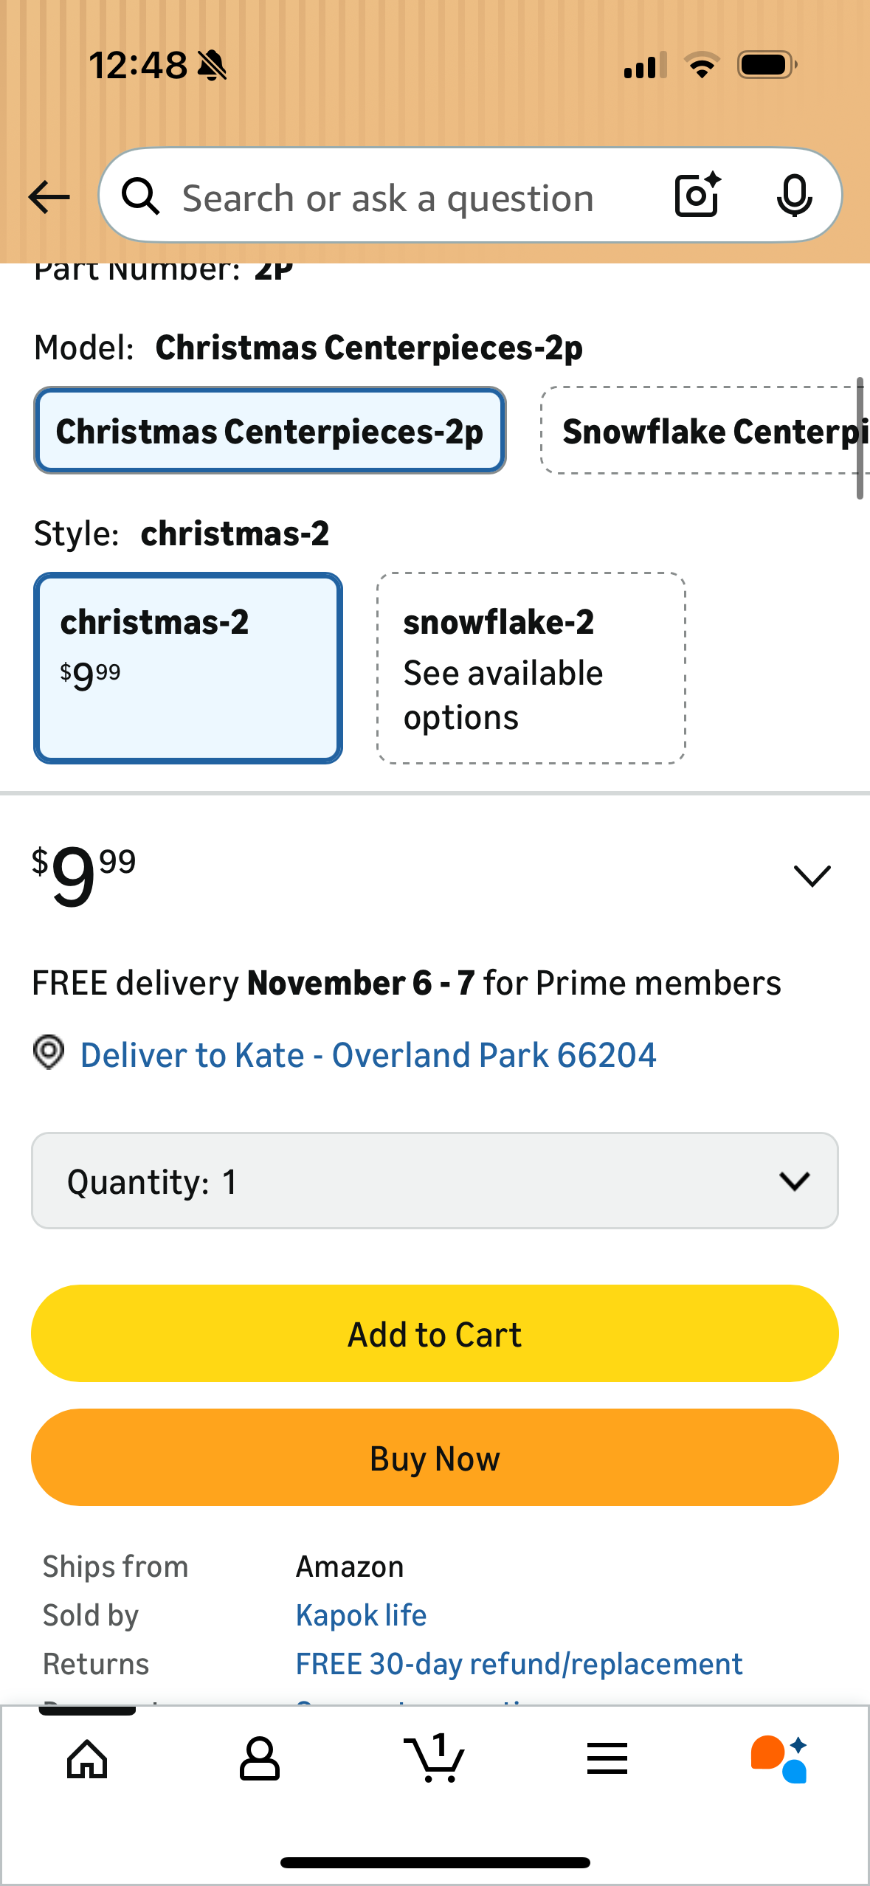Tap the microphone voice search icon
Viewport: 870px width, 1886px height.
(x=793, y=196)
